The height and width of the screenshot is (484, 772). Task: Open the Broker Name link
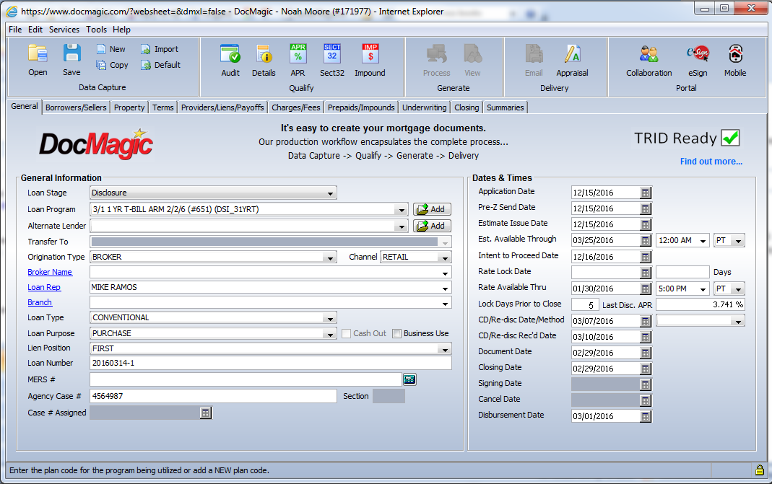pyautogui.click(x=50, y=272)
